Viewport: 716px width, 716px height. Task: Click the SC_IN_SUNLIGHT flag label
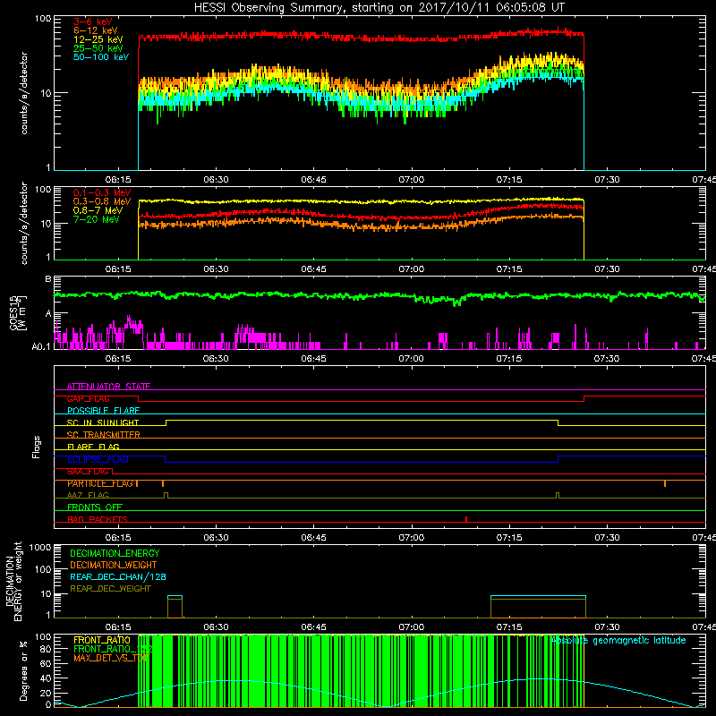(103, 422)
